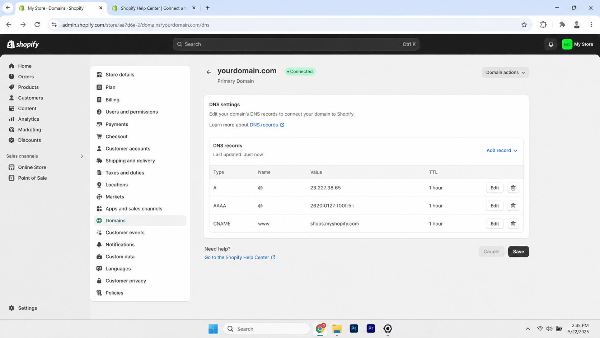This screenshot has width=600, height=338.
Task: Cancel the DNS changes
Action: [x=491, y=251]
